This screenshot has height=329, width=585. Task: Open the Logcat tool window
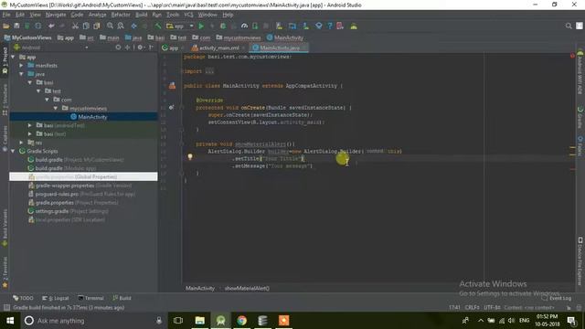[x=56, y=298]
